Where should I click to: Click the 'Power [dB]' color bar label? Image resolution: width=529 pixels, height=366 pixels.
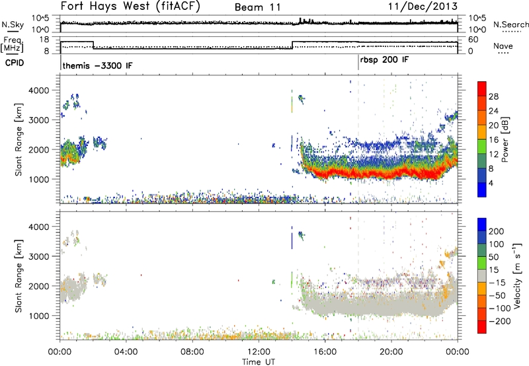point(505,139)
